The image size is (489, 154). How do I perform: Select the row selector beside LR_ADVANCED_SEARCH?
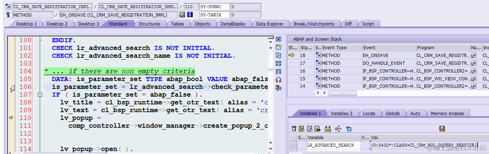click(294, 145)
